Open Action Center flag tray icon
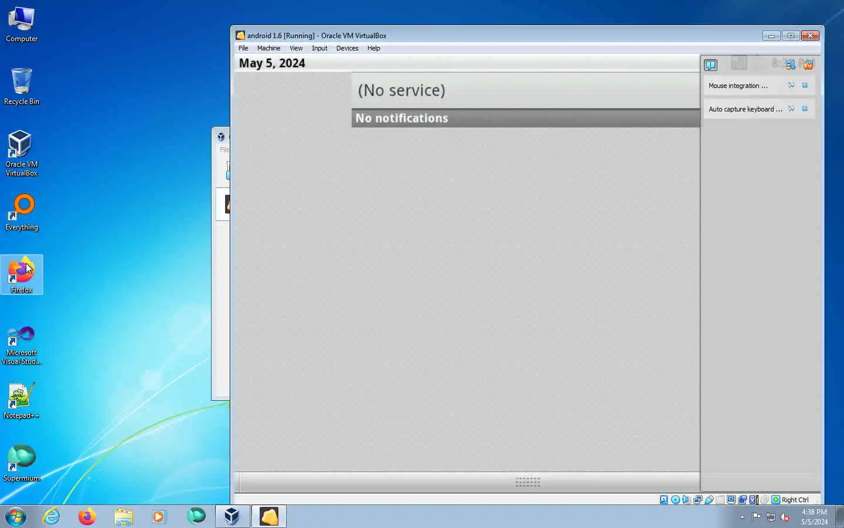The width and height of the screenshot is (844, 528). (x=756, y=517)
